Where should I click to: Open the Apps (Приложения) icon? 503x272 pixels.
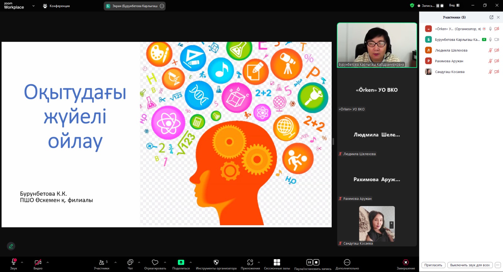pos(250,263)
